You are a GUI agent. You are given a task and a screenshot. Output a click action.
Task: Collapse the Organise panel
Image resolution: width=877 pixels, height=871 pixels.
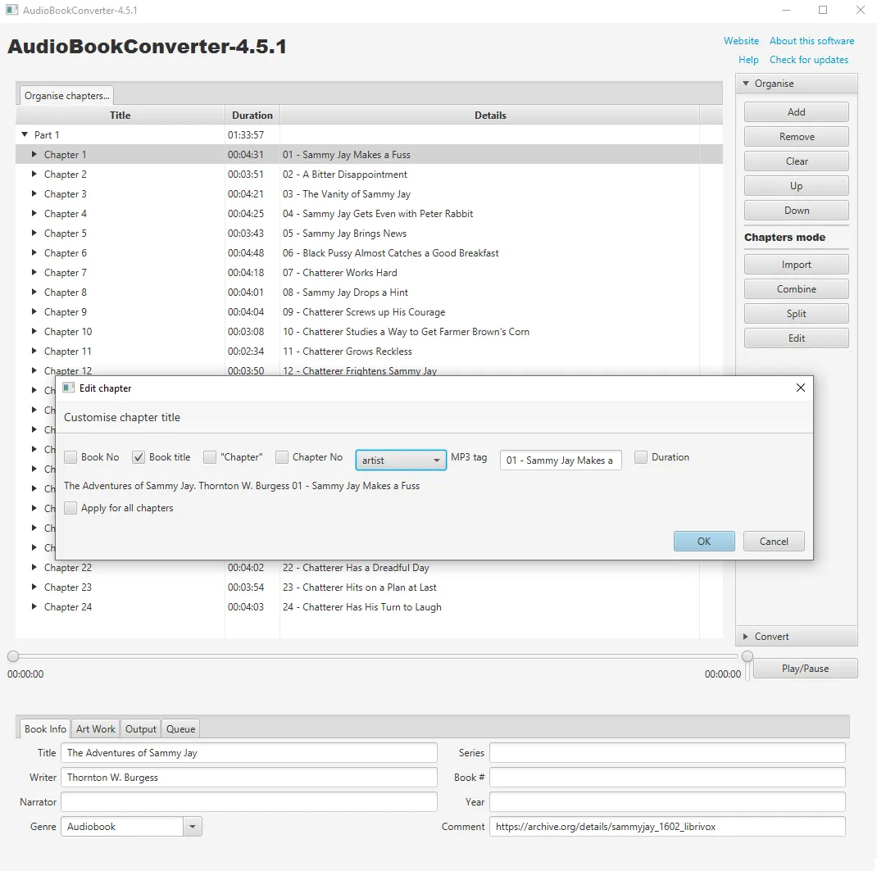pyautogui.click(x=745, y=83)
